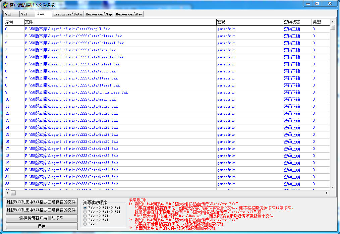Select the Pak tab
The image size is (340, 234).
(43, 13)
